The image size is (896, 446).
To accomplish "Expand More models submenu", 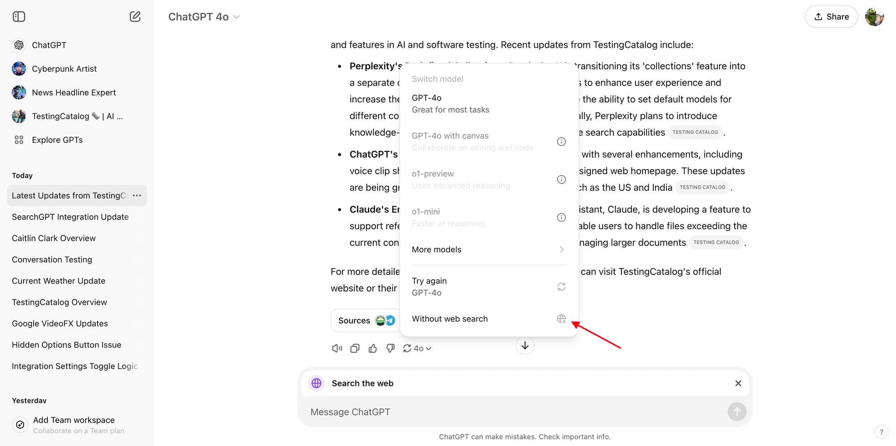I will [489, 249].
